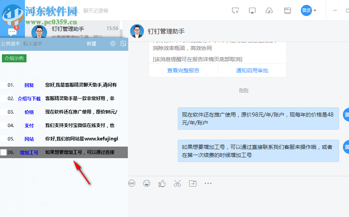
Task: Click sent message about 98元/年/账户 price
Action: (258, 119)
